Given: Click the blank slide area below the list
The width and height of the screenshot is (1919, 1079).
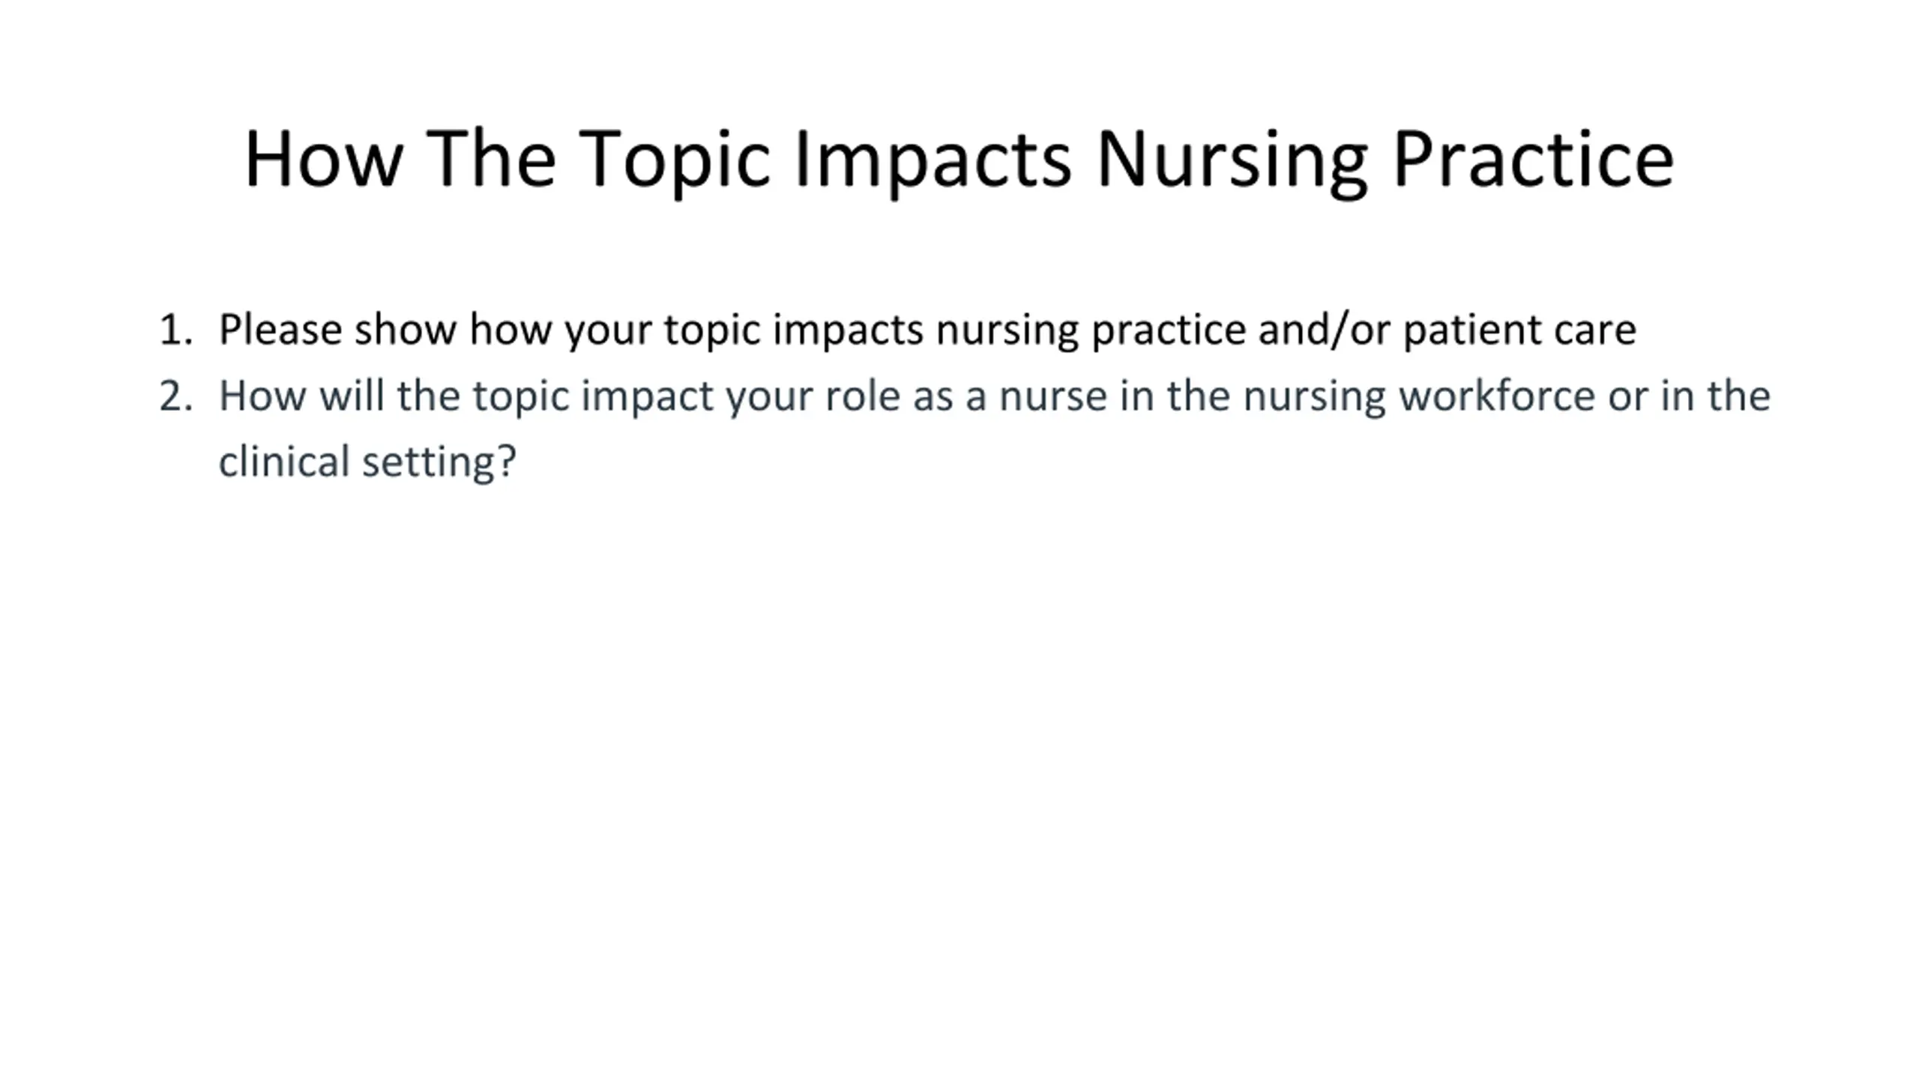Looking at the screenshot, I should pos(959,749).
